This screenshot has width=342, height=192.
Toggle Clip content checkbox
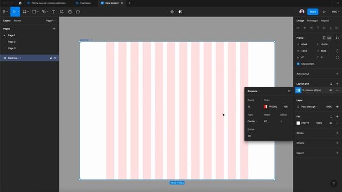tap(298, 64)
